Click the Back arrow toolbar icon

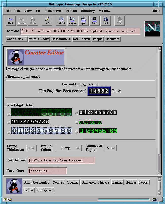[x=11, y=21]
